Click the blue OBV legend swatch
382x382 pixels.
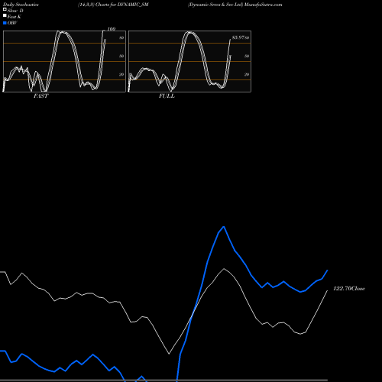pyautogui.click(x=5, y=23)
